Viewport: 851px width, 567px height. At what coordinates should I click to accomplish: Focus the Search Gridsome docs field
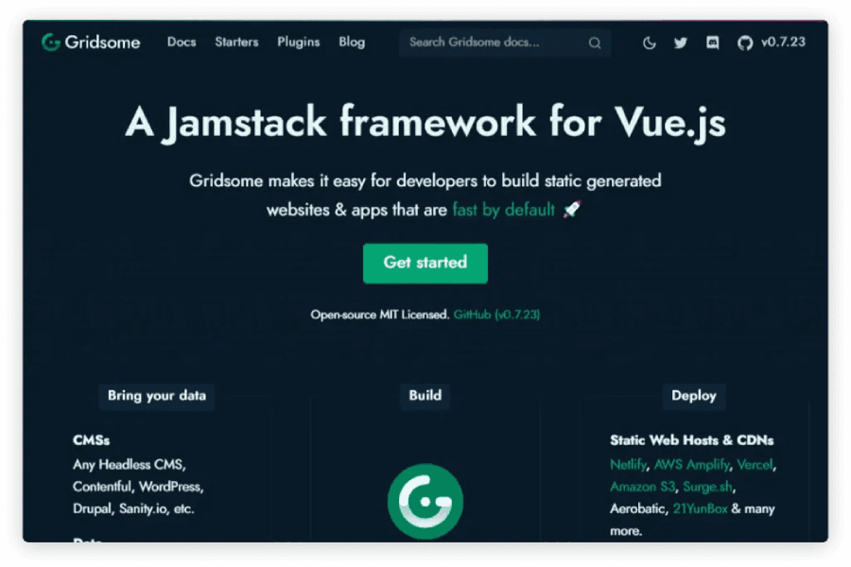(505, 43)
